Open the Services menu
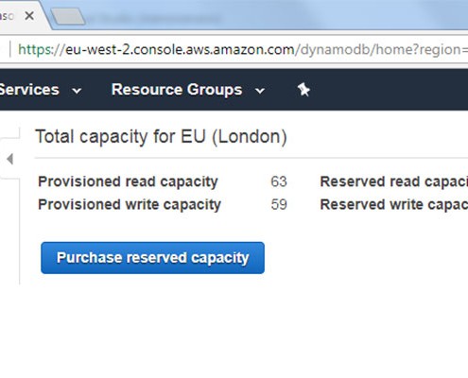 29,90
